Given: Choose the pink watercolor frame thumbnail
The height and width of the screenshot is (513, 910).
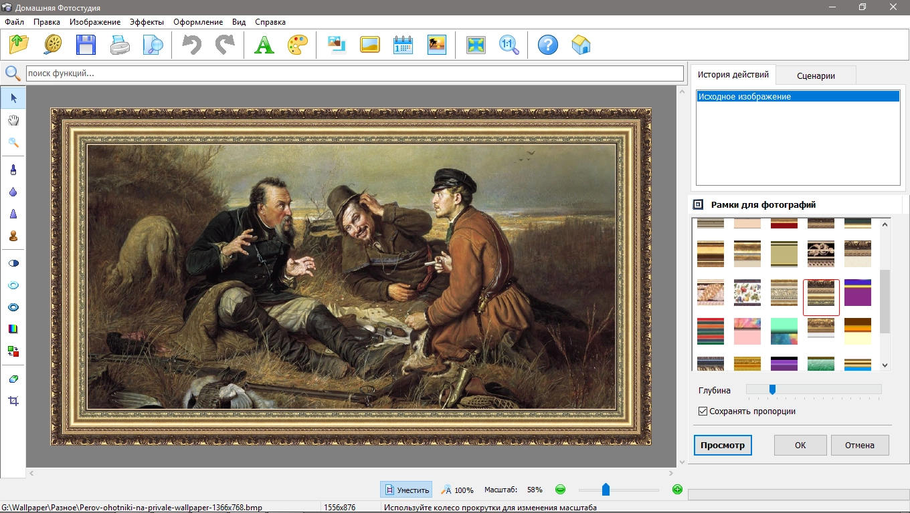Looking at the screenshot, I should 747,331.
